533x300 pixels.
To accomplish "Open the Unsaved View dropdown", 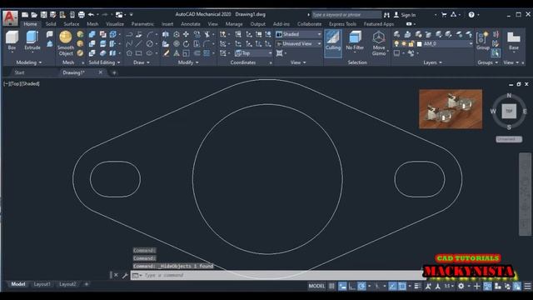I will (x=298, y=44).
